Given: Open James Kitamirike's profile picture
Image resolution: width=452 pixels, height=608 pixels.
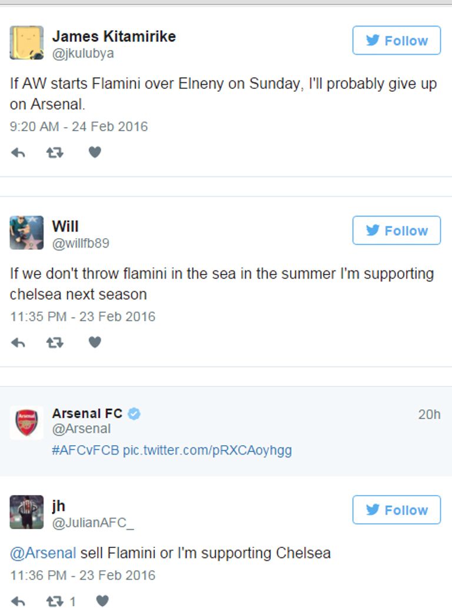Looking at the screenshot, I should coord(26,43).
